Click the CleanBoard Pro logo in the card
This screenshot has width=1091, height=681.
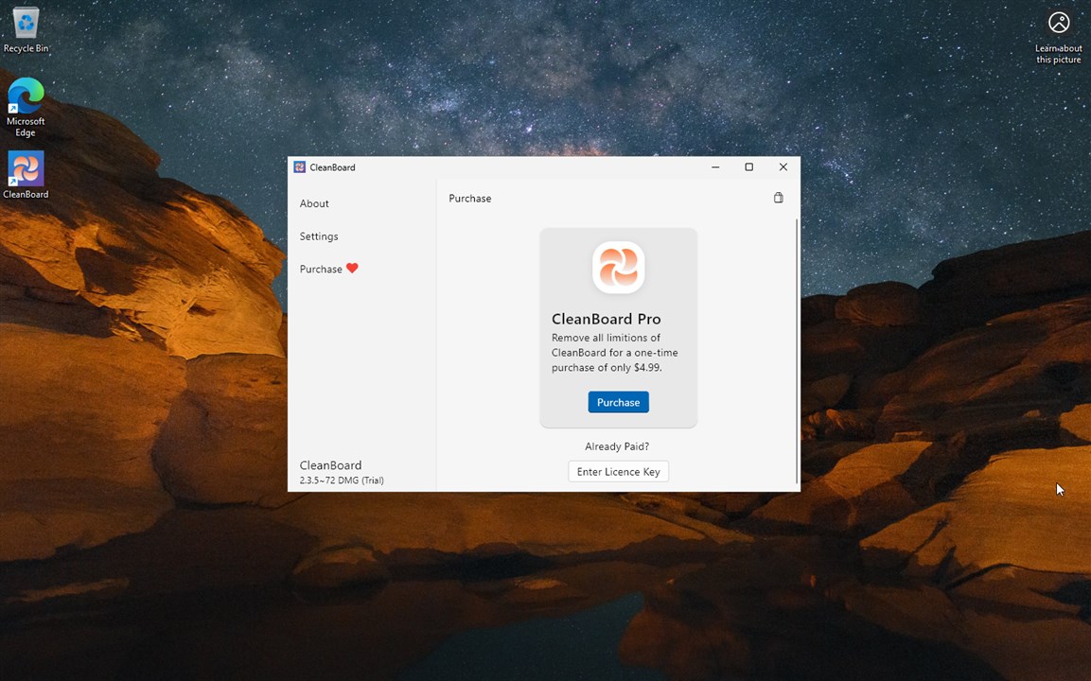(619, 268)
